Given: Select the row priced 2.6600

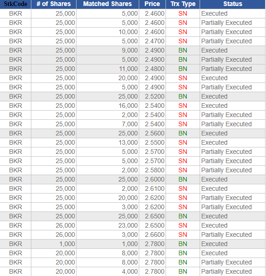Looking at the screenshot, I should pyautogui.click(x=133, y=235).
